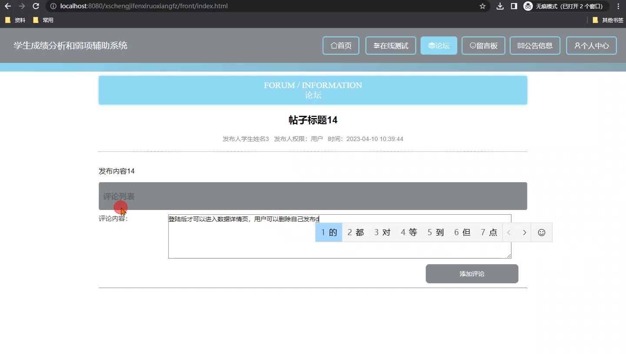
Task: Open the IME emoji picker smiley
Action: (542, 233)
